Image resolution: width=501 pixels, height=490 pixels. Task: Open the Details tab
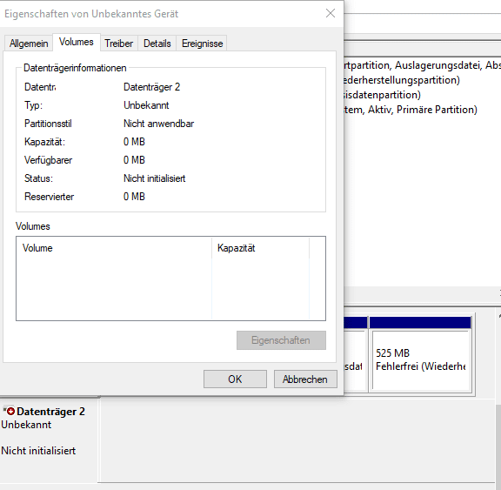click(x=157, y=44)
